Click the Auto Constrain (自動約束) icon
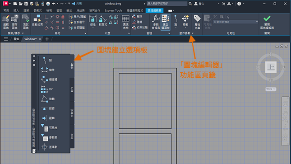The height and width of the screenshot is (164, 291). [37, 20]
